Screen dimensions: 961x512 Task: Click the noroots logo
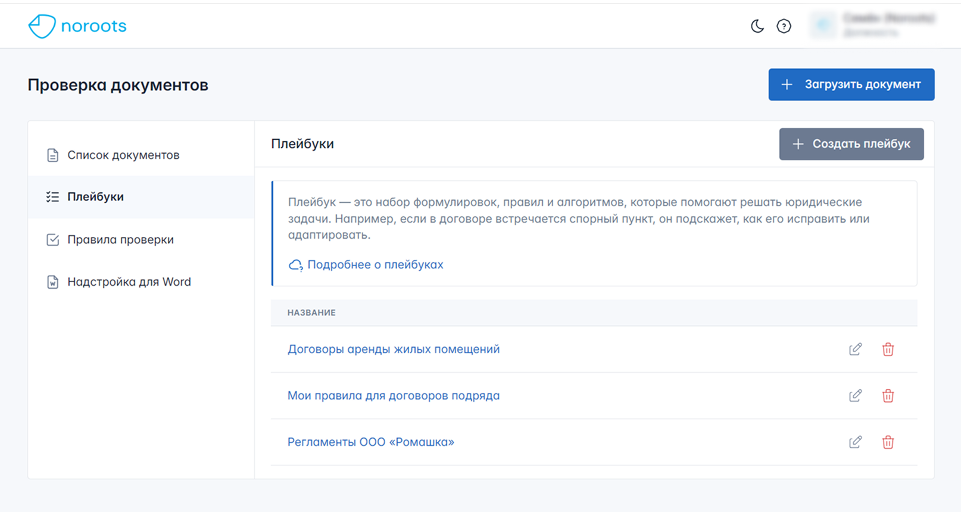77,26
